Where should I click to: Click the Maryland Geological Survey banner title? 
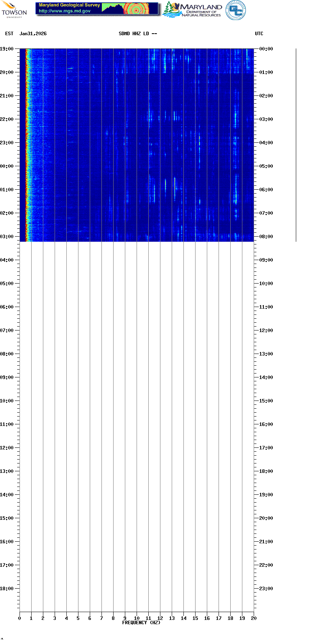[x=69, y=5]
